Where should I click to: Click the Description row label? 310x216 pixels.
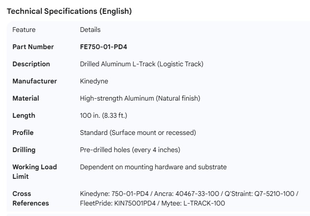[x=31, y=64]
